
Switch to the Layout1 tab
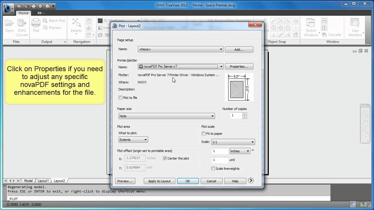[x=43, y=181]
